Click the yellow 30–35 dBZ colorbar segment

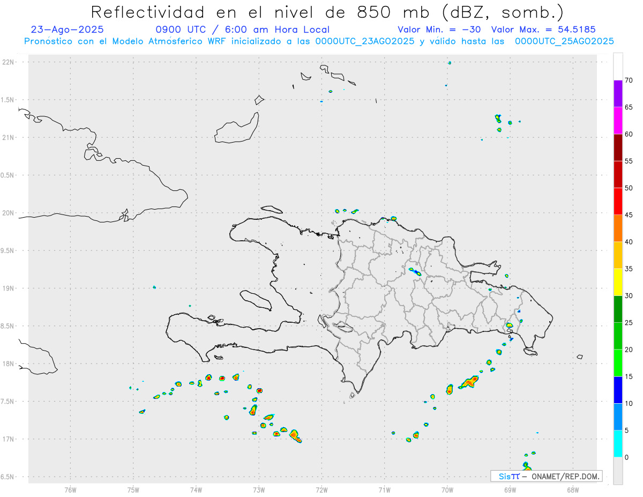point(618,282)
